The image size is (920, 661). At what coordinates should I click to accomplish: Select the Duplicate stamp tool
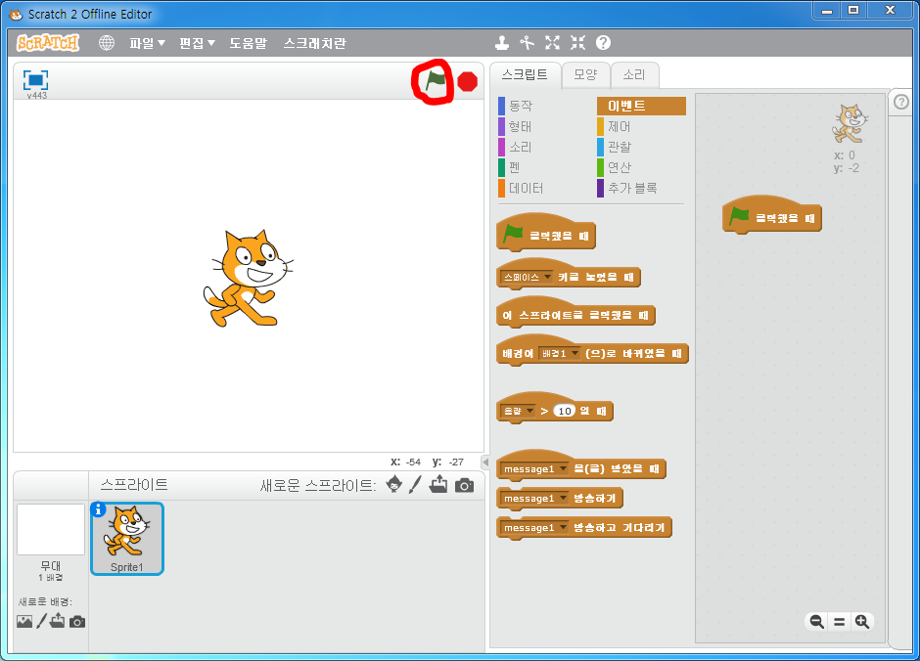coord(502,43)
